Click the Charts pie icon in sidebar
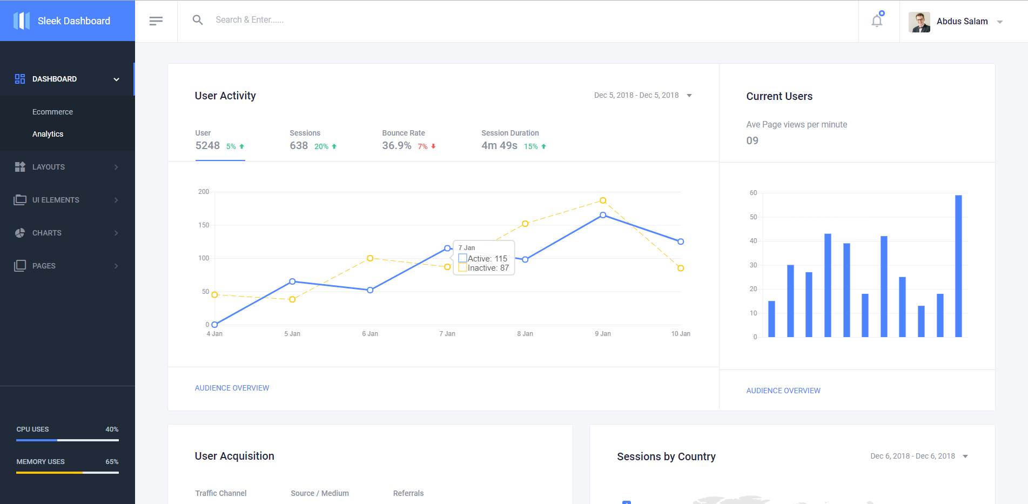Image resolution: width=1028 pixels, height=504 pixels. pos(20,233)
